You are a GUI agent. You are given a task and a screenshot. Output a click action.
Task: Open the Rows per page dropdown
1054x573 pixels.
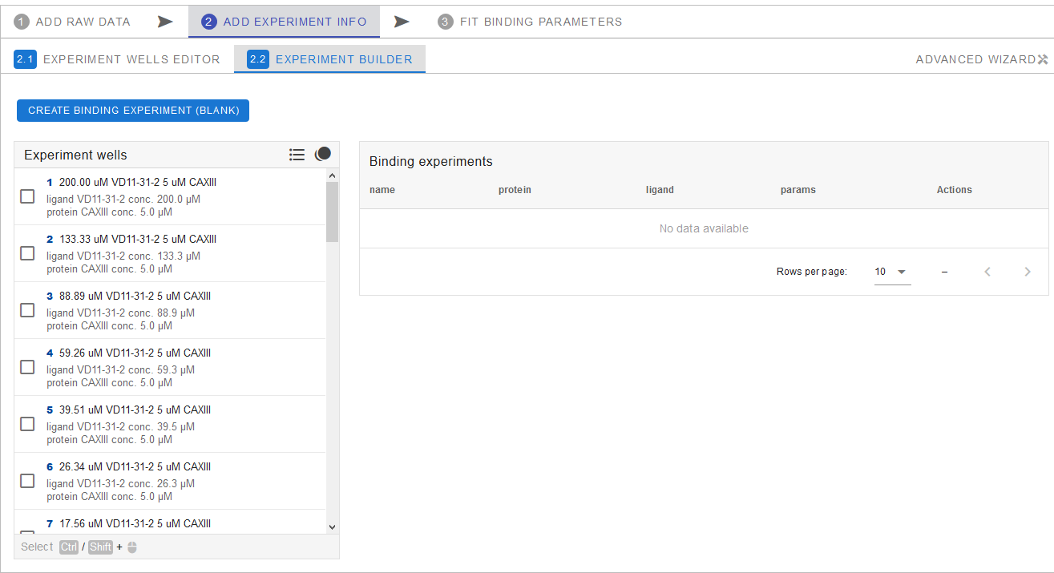pos(891,272)
